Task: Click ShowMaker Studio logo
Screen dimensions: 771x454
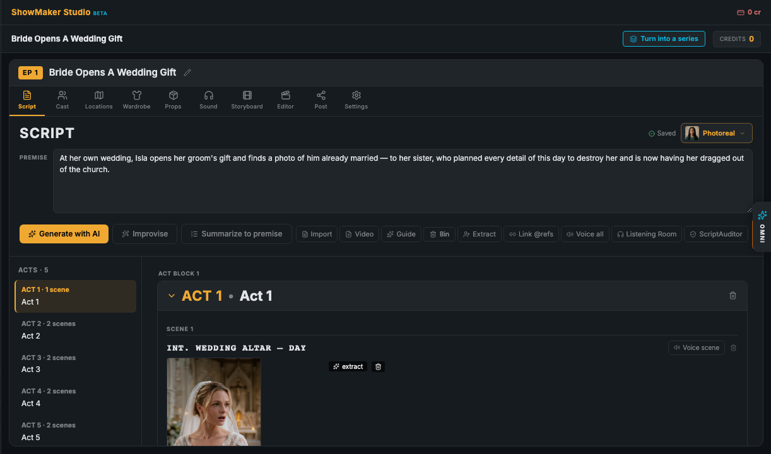Action: [x=50, y=12]
